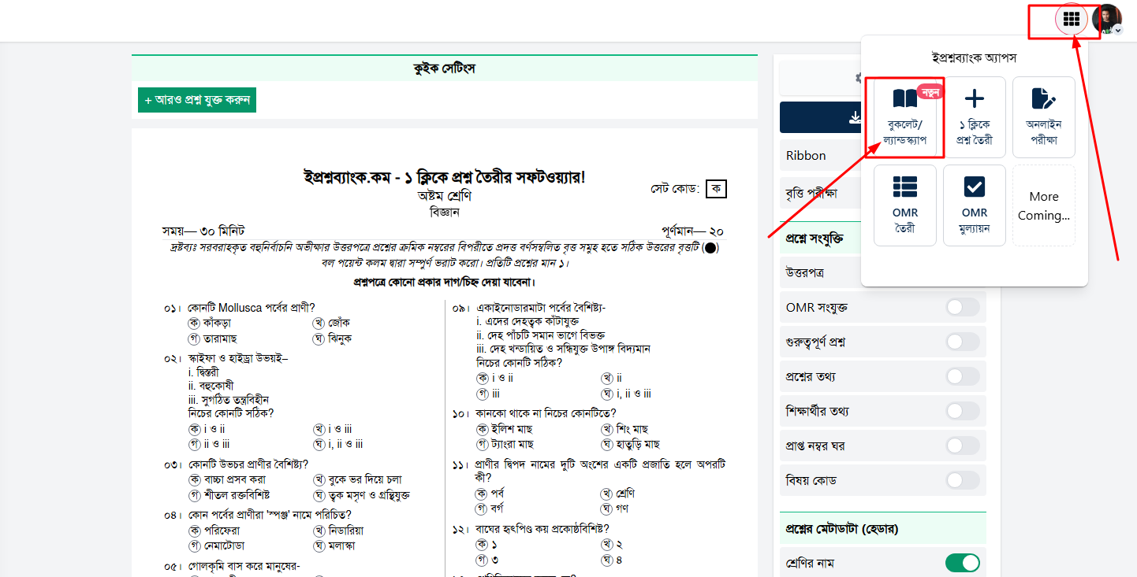Select option ঝিনুক in question ০১

(333, 338)
